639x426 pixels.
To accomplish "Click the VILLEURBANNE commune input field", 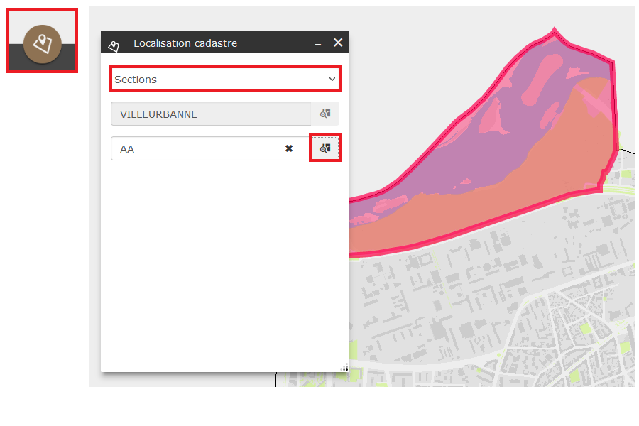I will [x=211, y=114].
